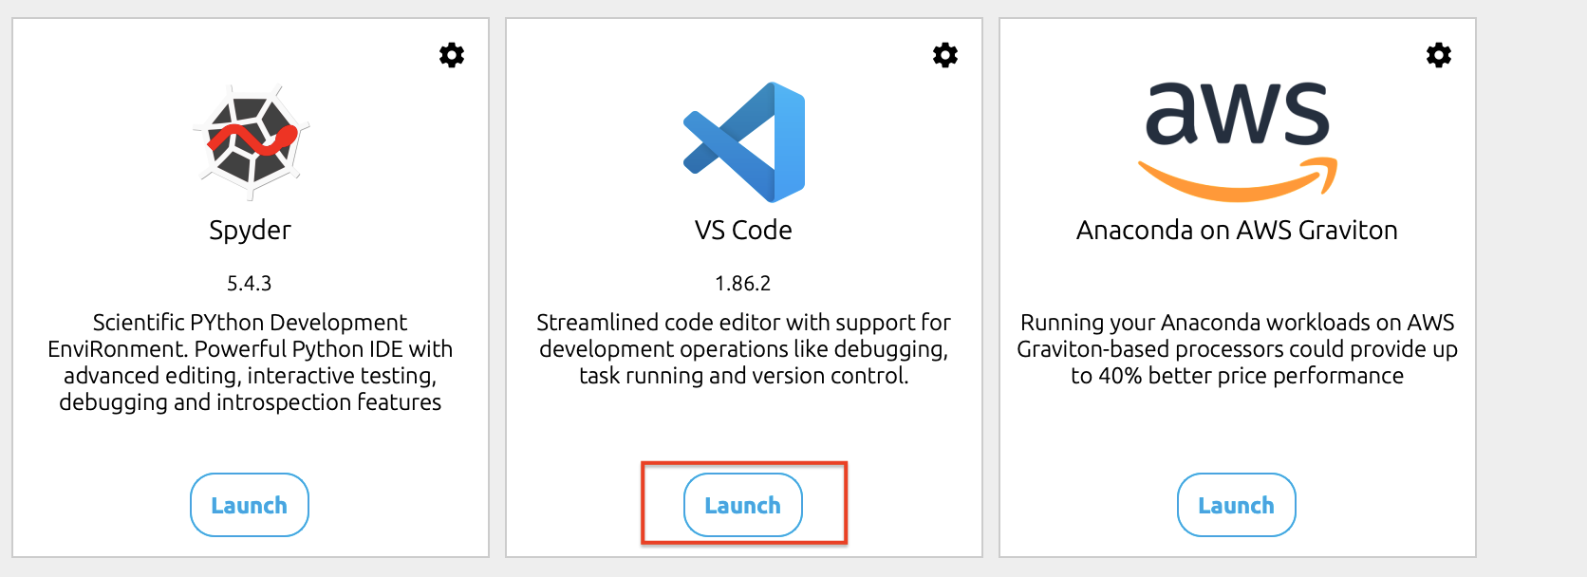
Task: Click the Scientific PYthon Development EnviRonment description
Action: (x=251, y=363)
